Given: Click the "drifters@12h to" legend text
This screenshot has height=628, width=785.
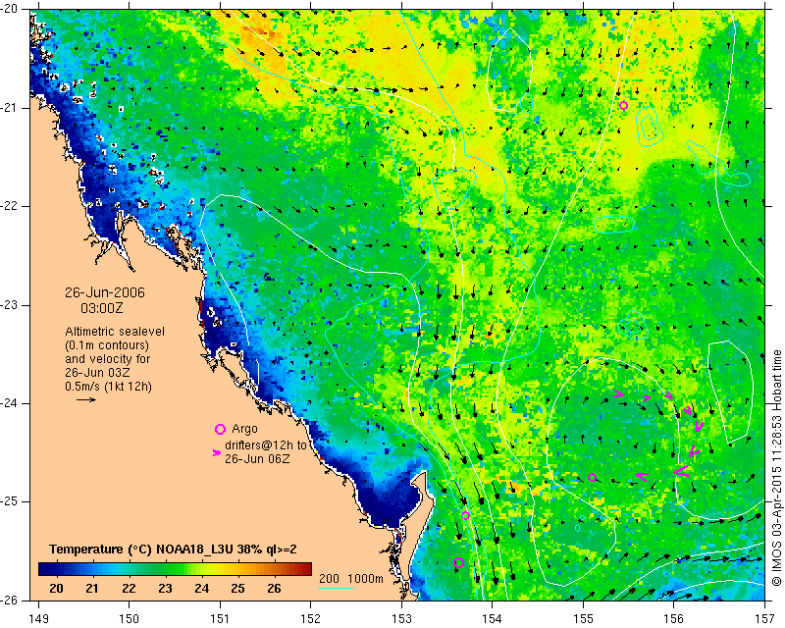Looking at the screenshot, I should click(265, 445).
